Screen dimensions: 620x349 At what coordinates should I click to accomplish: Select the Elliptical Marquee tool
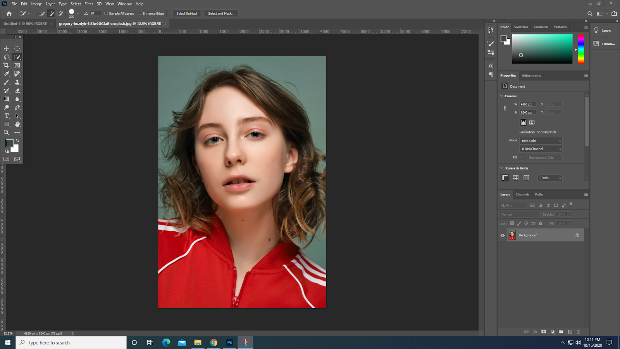[x=17, y=49]
